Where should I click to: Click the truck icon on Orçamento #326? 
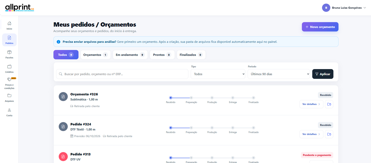tap(72, 106)
